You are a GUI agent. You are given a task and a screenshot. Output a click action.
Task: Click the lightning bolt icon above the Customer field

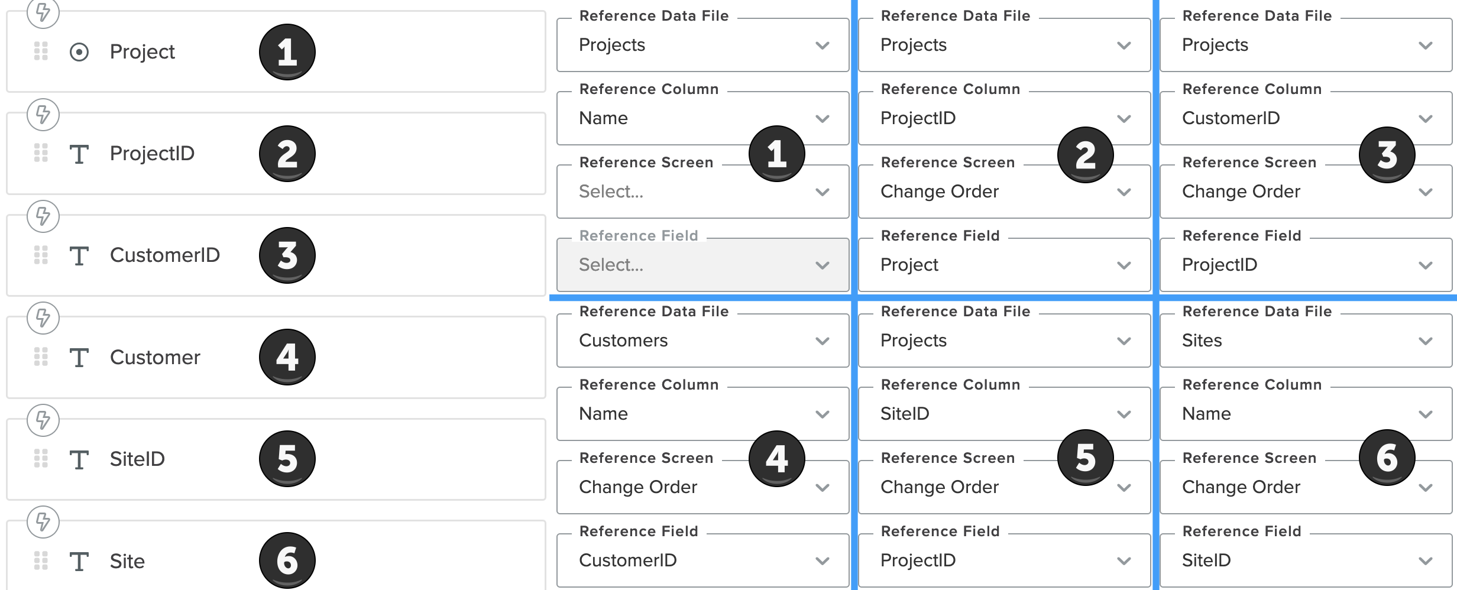coord(43,318)
